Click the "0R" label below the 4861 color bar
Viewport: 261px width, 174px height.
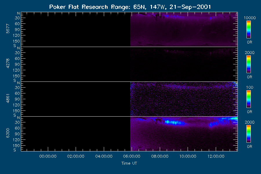250,112
